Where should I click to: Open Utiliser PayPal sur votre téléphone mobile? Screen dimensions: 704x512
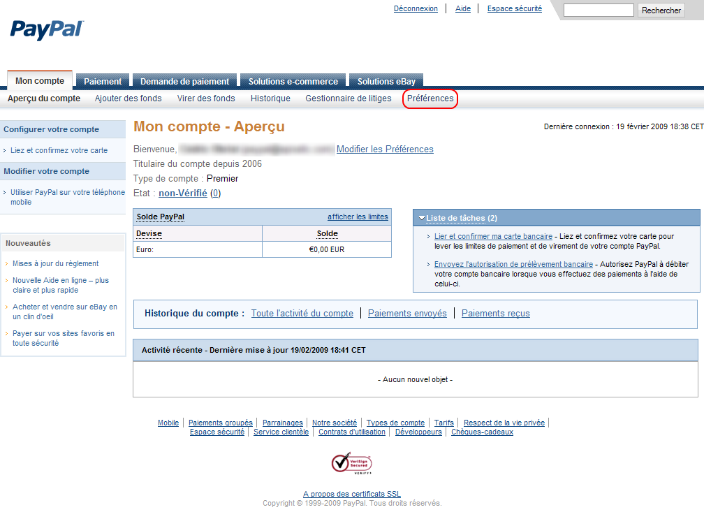tap(68, 197)
